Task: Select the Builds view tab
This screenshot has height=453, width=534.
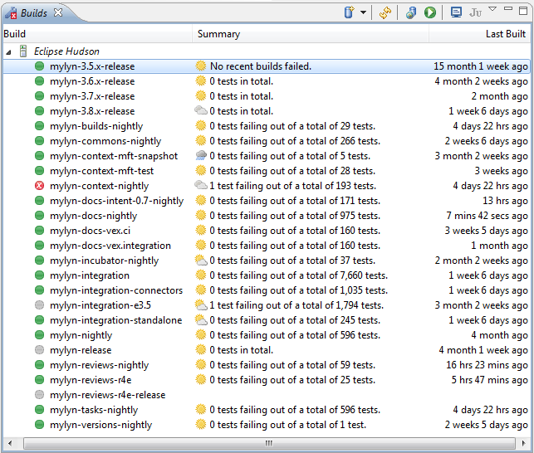Action: (34, 12)
